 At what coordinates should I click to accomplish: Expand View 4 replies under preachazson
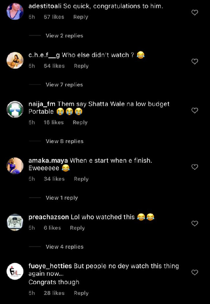[x=64, y=247]
